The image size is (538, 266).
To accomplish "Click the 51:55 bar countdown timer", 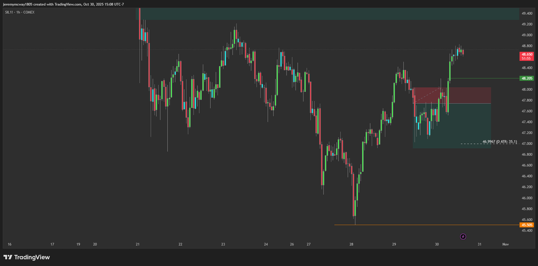I will coord(526,58).
